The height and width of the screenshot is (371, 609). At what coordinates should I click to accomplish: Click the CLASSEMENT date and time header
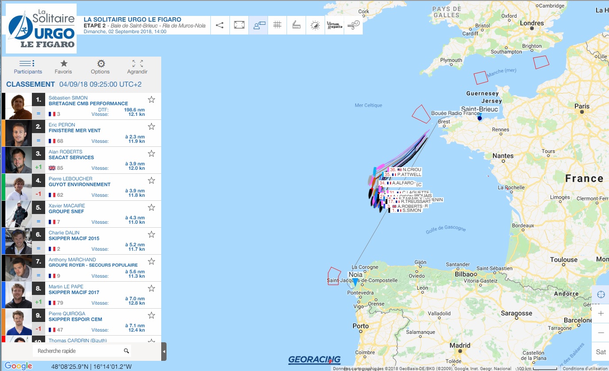74,84
